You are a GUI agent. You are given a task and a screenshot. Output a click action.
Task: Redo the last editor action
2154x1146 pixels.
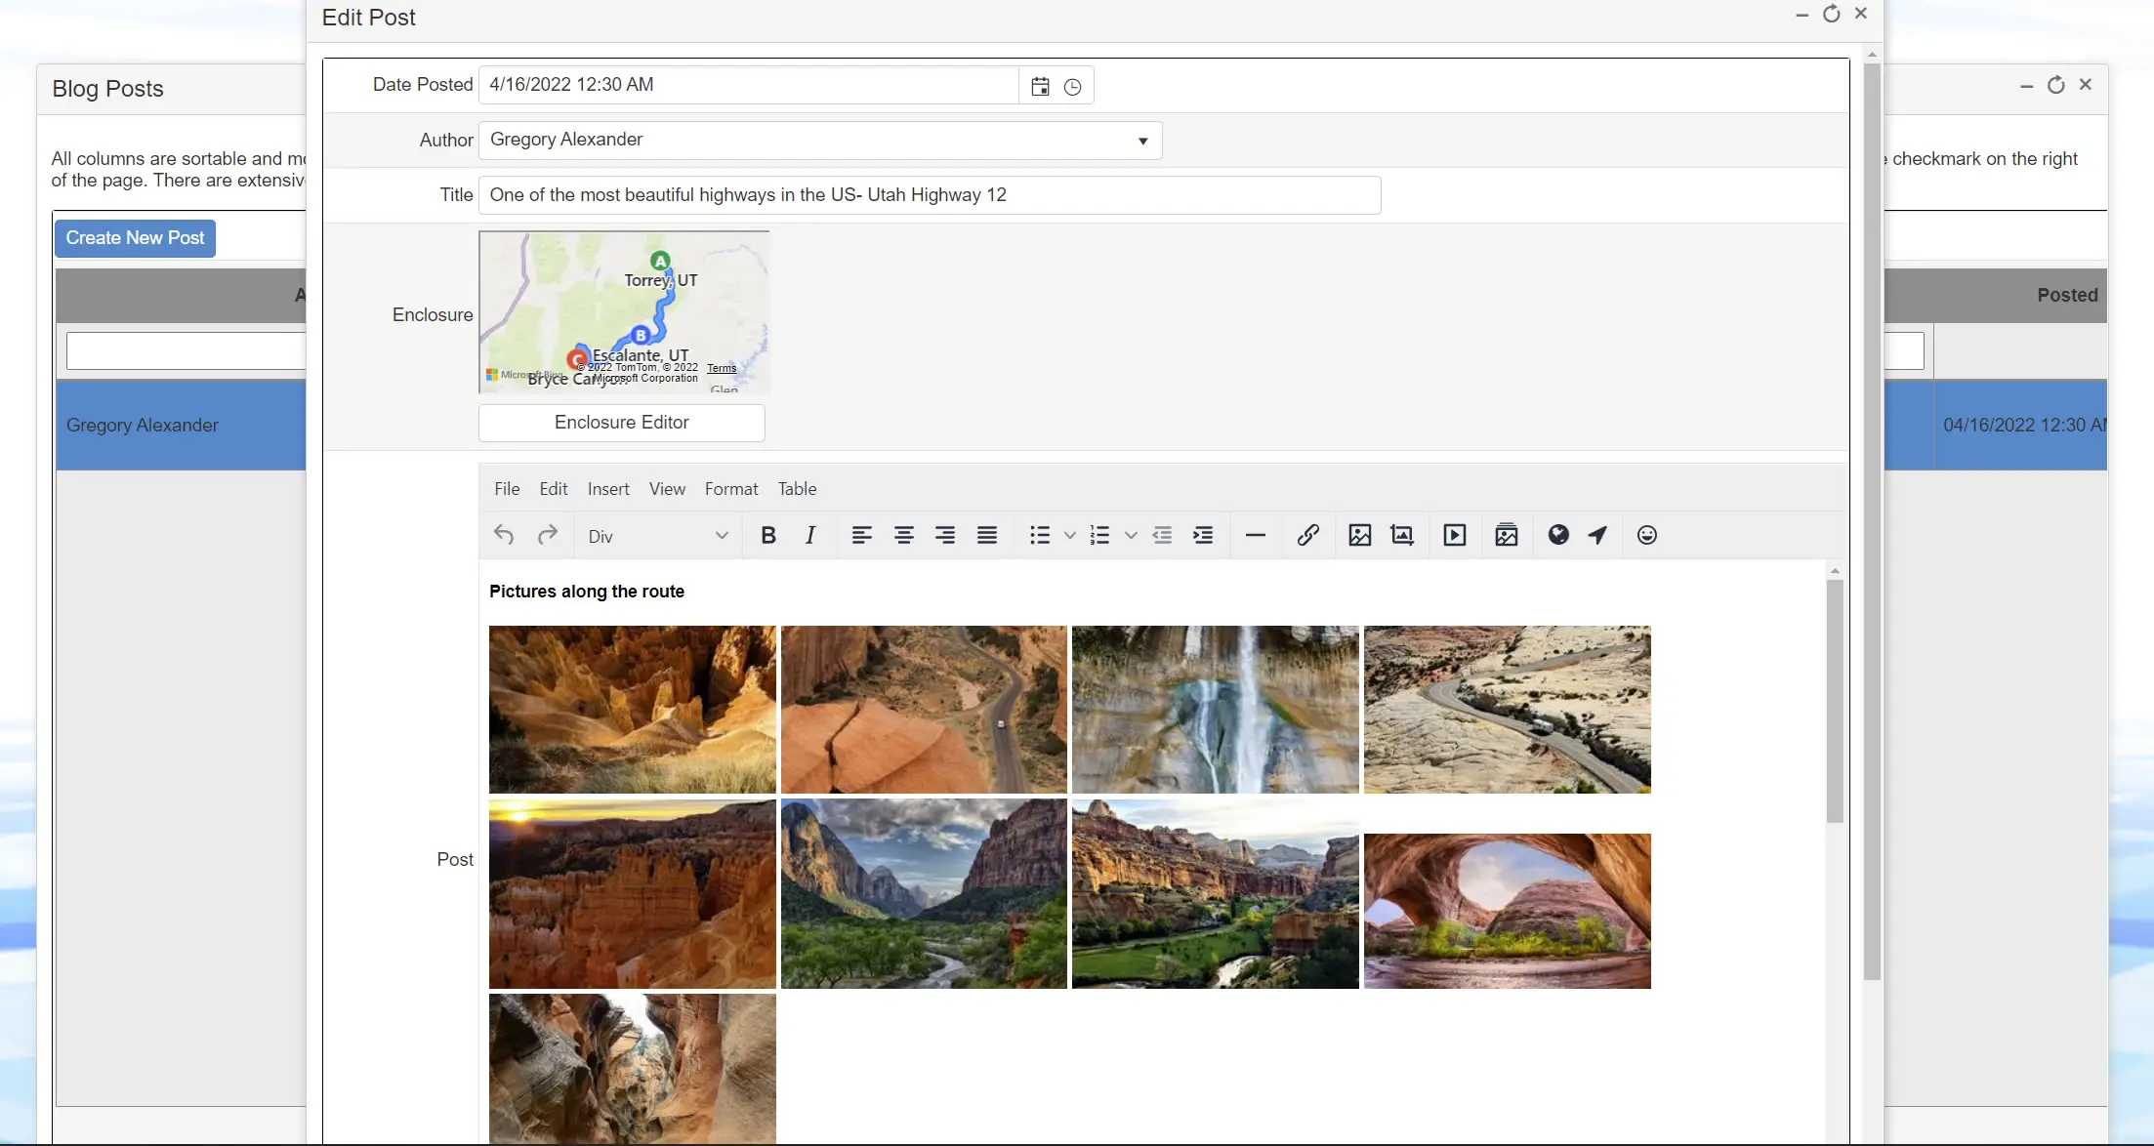pyautogui.click(x=548, y=535)
